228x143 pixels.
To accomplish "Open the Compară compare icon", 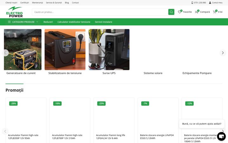I will click(197, 12).
